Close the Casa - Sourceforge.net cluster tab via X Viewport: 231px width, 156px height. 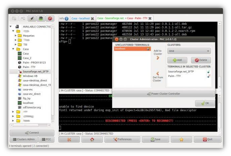coord(150,18)
